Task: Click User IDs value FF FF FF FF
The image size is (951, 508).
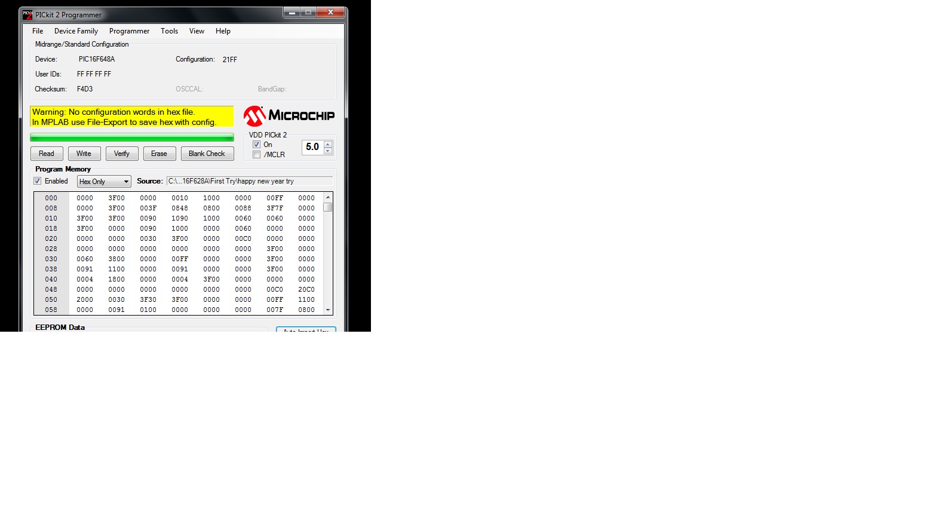Action: 94,74
